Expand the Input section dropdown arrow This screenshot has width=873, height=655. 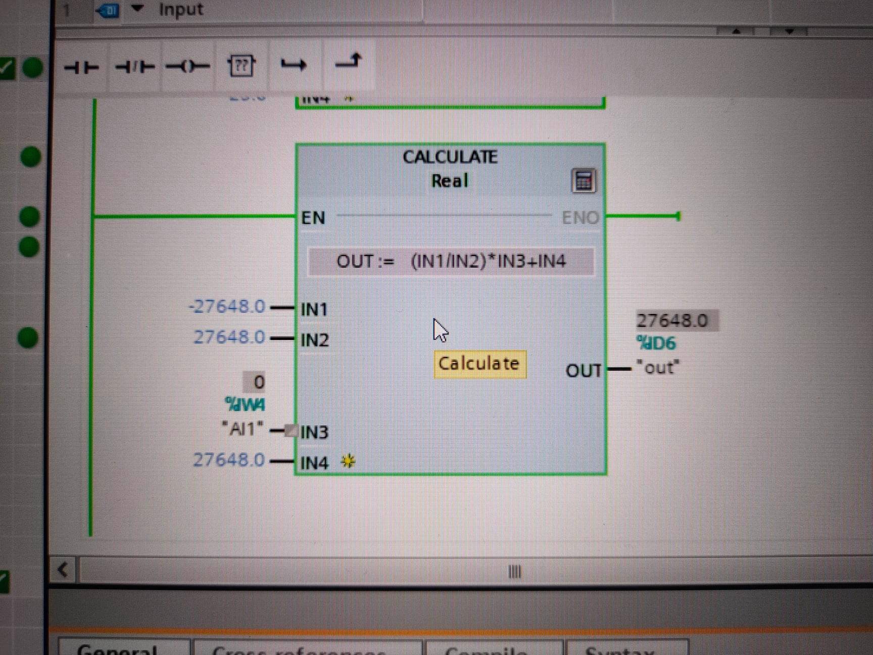[x=137, y=9]
